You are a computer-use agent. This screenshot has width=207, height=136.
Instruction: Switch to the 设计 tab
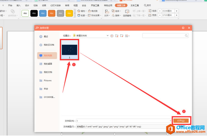click(27, 6)
